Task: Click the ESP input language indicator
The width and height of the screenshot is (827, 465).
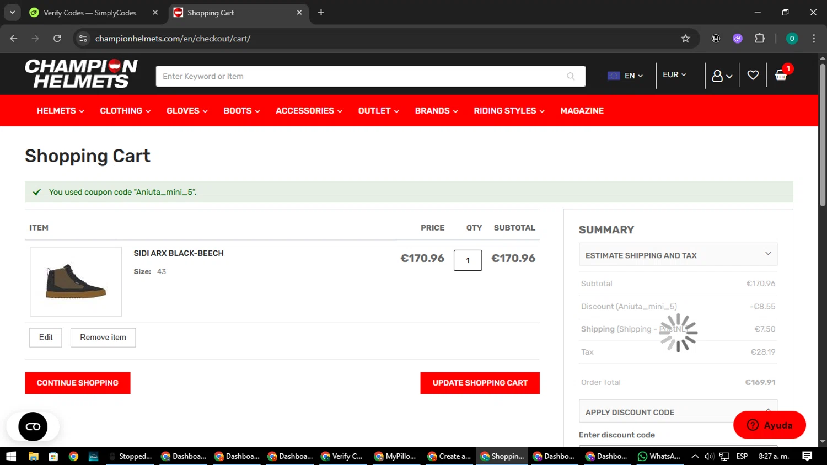Action: click(742, 456)
